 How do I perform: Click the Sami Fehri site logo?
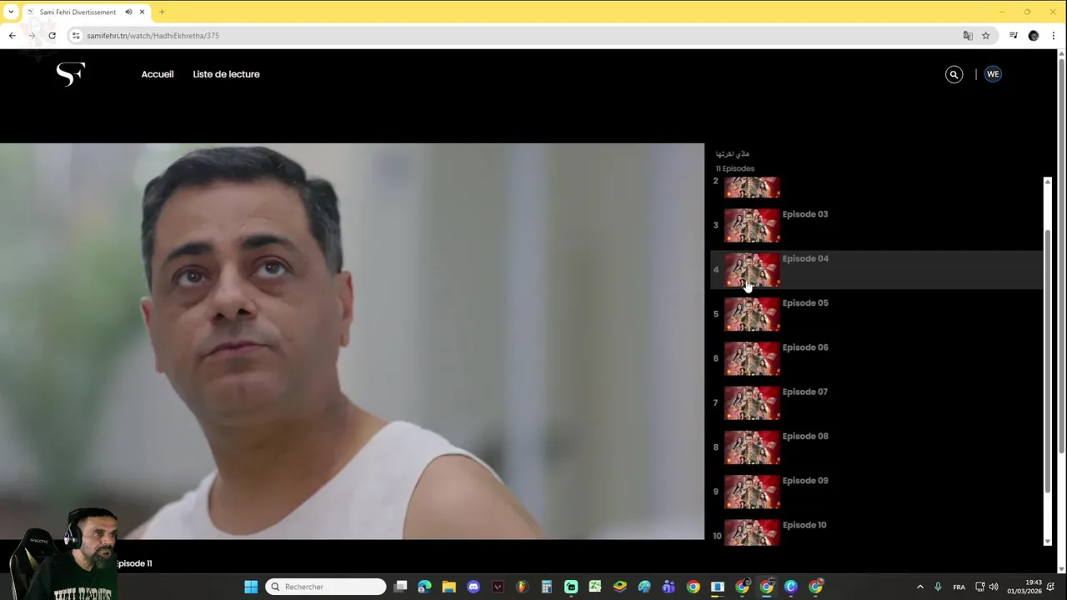(x=71, y=74)
